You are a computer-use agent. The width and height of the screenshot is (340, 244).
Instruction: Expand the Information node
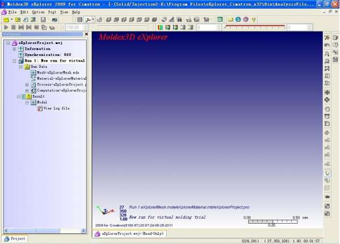15,49
